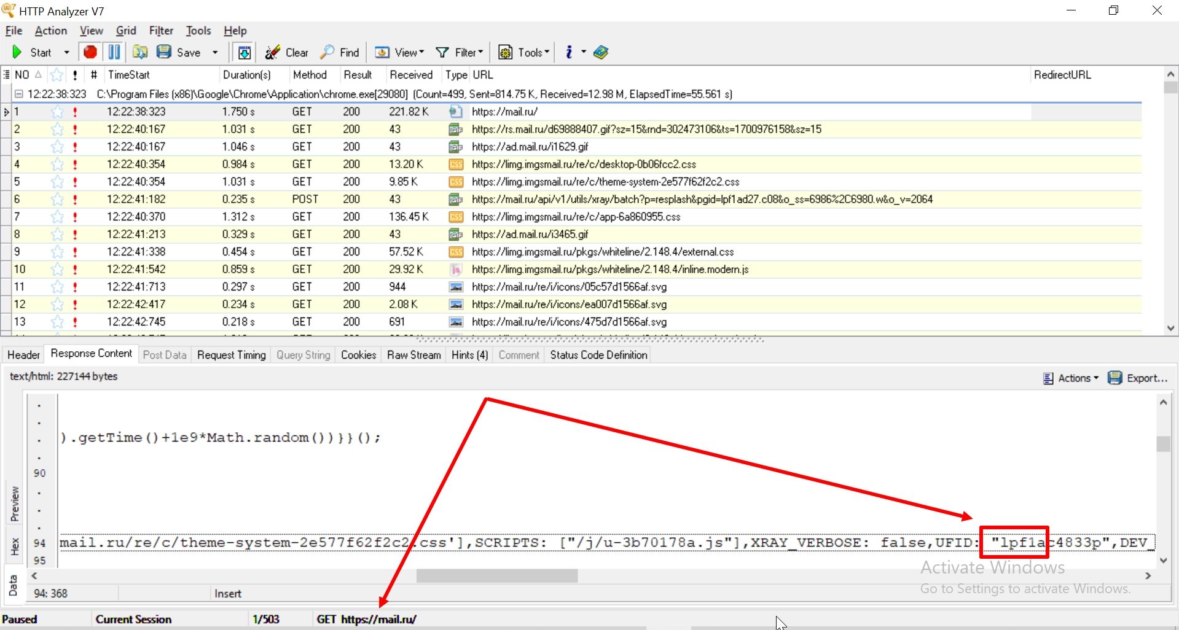Star the rs.mail.ru gif request row 2
The image size is (1179, 630).
[x=57, y=130]
